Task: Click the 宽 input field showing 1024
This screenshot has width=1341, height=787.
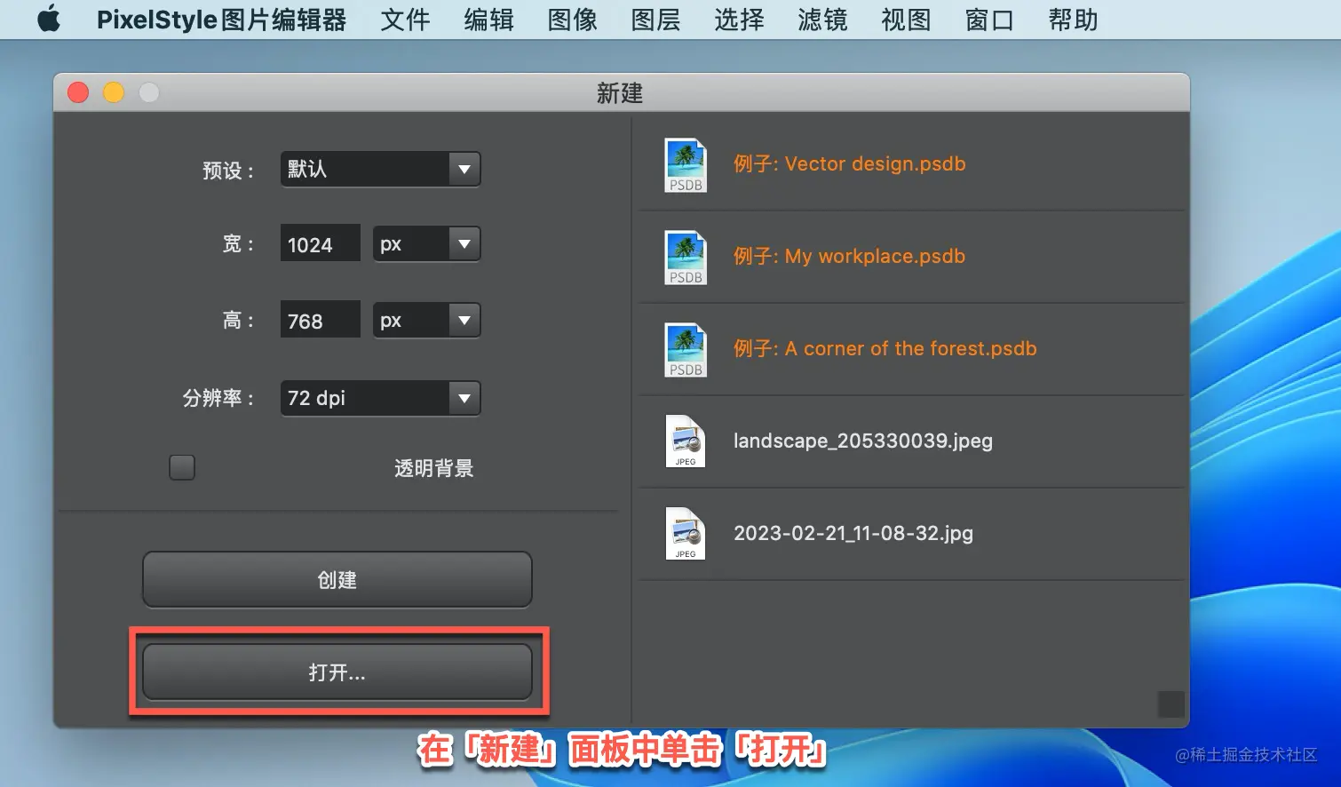Action: (x=321, y=244)
